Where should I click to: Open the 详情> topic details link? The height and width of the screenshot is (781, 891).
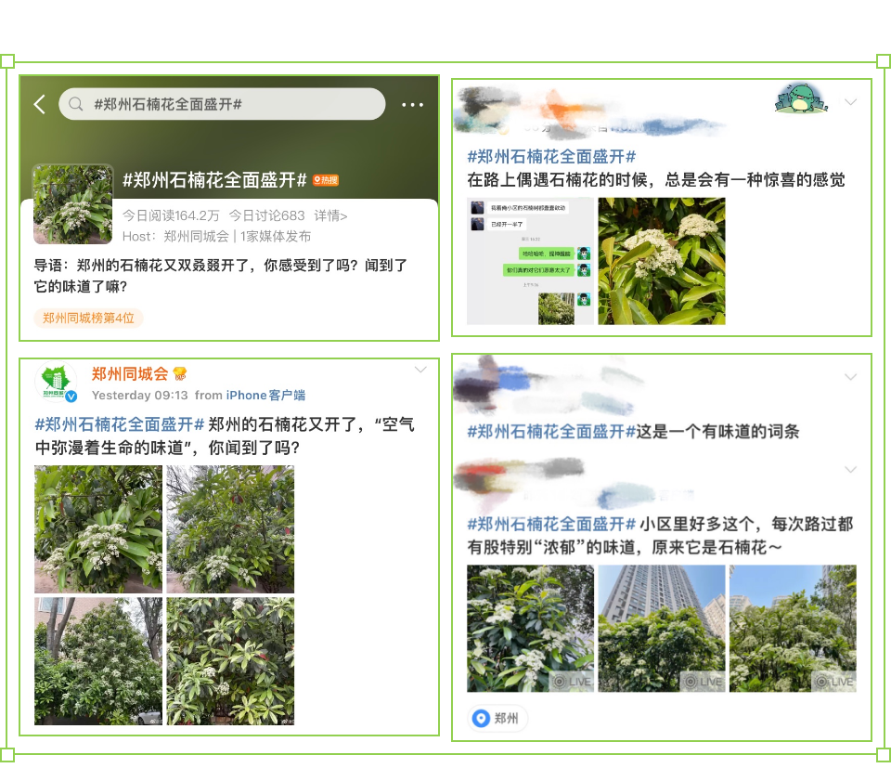point(330,215)
